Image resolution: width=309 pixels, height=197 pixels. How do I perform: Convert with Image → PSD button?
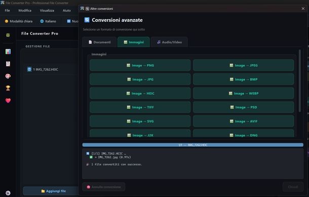pos(243,107)
